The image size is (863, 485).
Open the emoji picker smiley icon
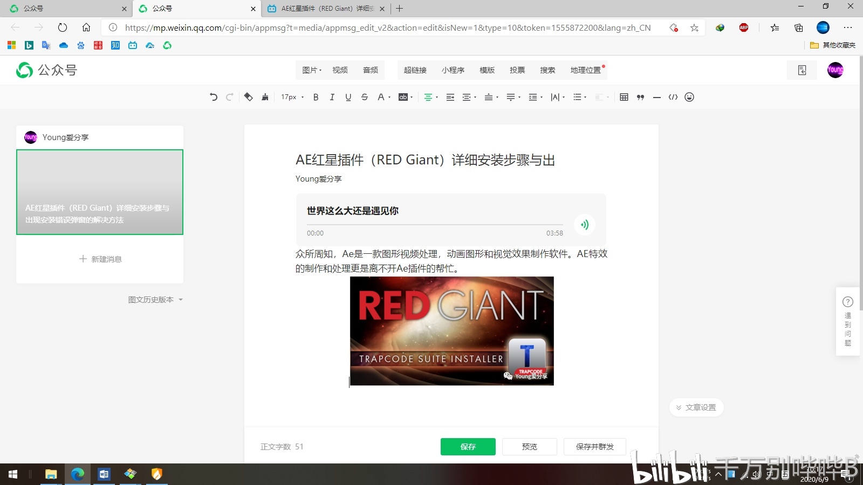pos(689,97)
